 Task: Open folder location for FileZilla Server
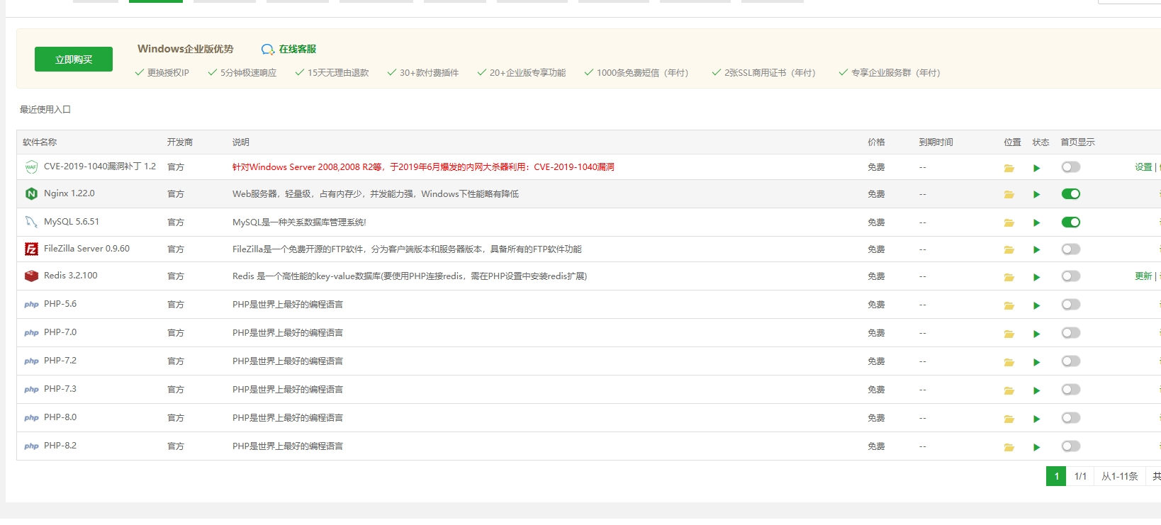(1009, 250)
